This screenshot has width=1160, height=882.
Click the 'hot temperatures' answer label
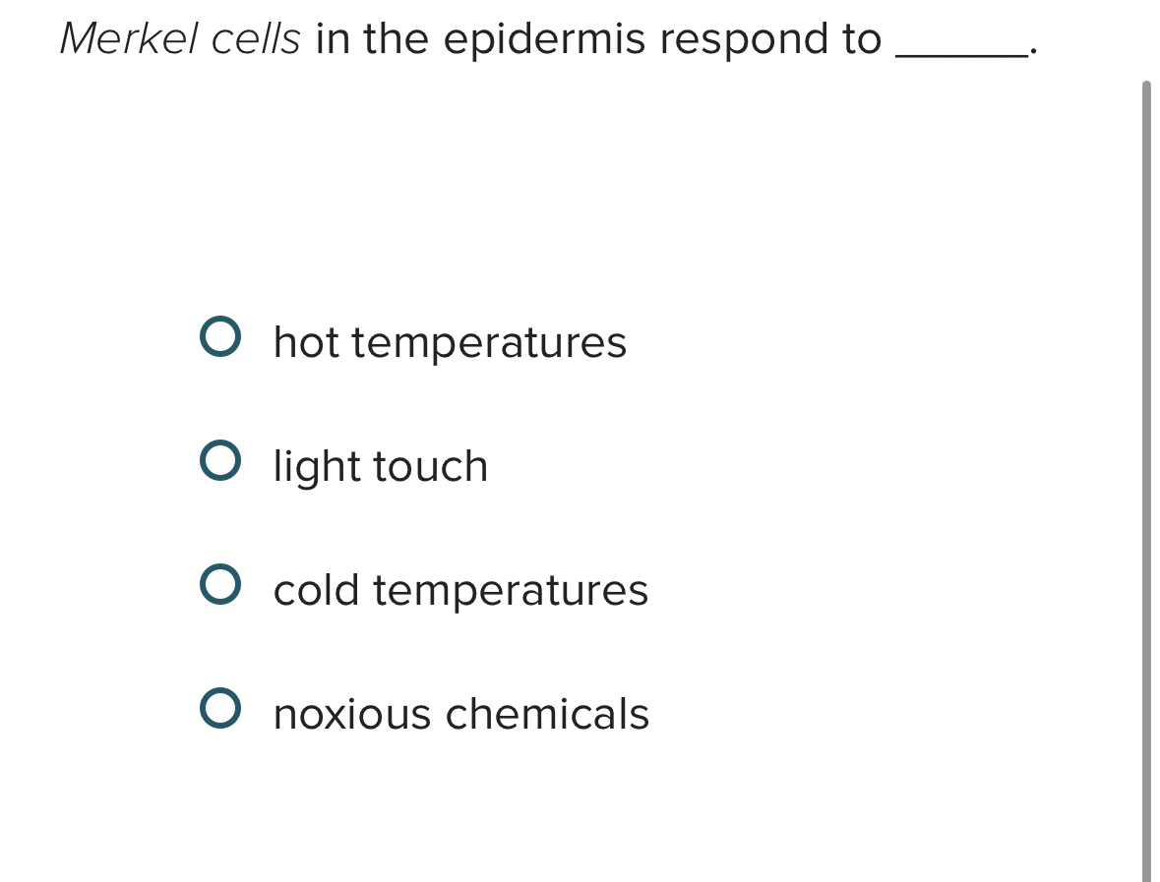(450, 342)
